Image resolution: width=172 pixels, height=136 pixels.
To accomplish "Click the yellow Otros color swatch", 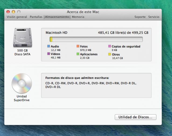I will pos(110,54).
